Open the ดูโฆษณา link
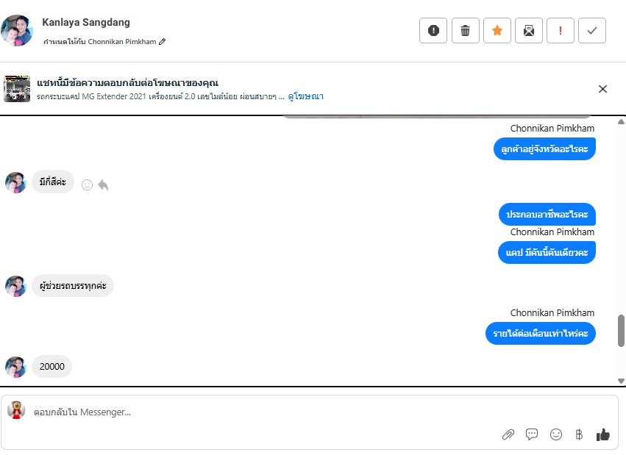 tap(306, 96)
